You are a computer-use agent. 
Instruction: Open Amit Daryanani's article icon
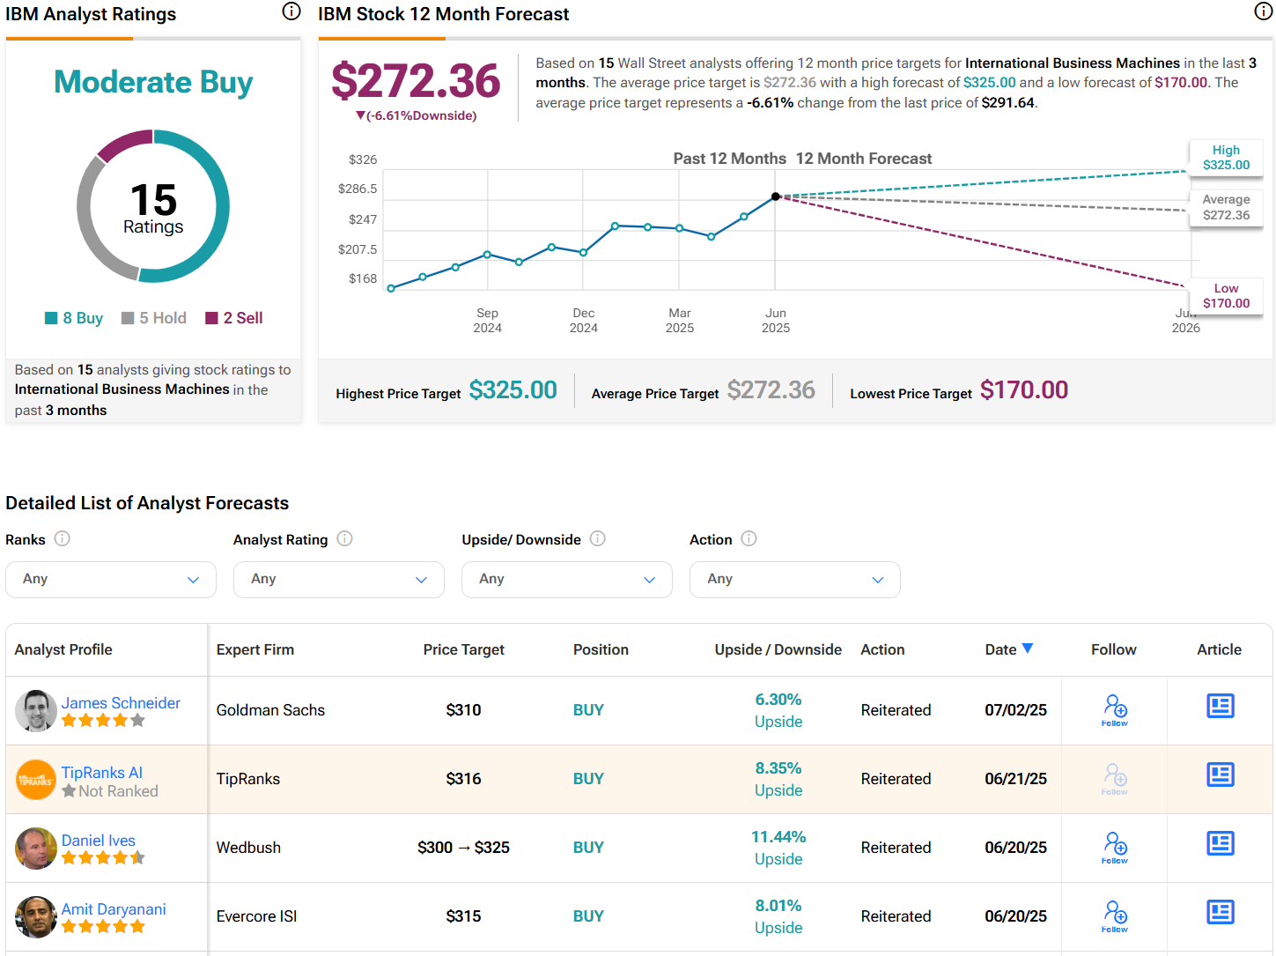[x=1220, y=912]
